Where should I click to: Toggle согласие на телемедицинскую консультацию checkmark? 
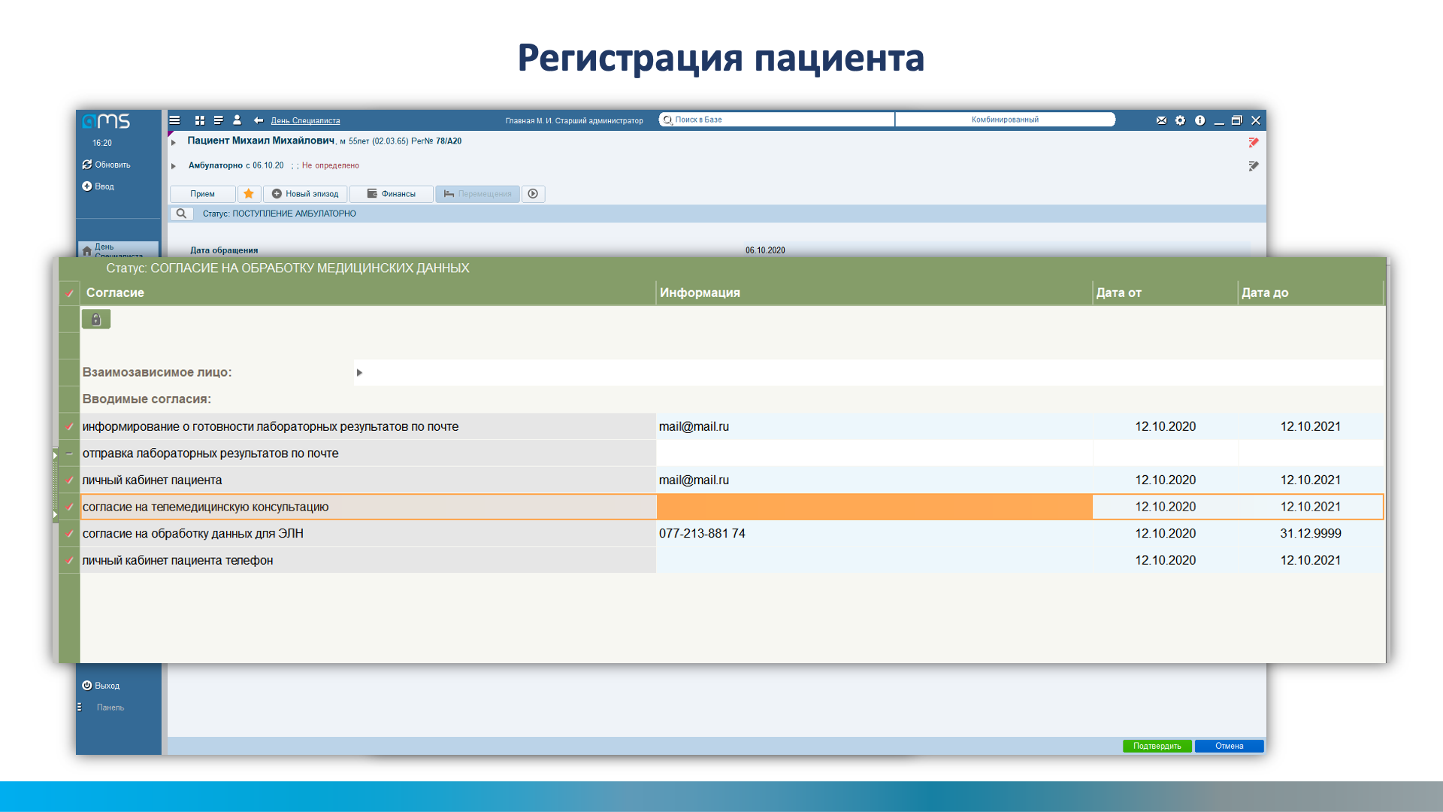point(69,507)
